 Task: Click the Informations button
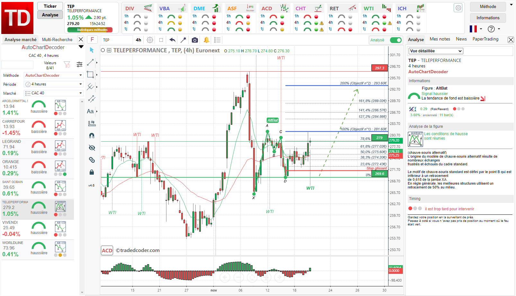[488, 18]
